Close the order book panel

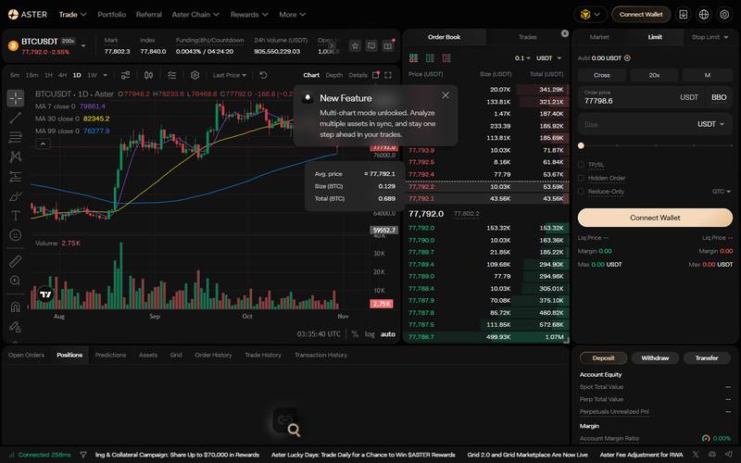(565, 33)
